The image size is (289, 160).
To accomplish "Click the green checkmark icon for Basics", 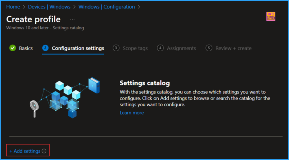I will coord(12,48).
